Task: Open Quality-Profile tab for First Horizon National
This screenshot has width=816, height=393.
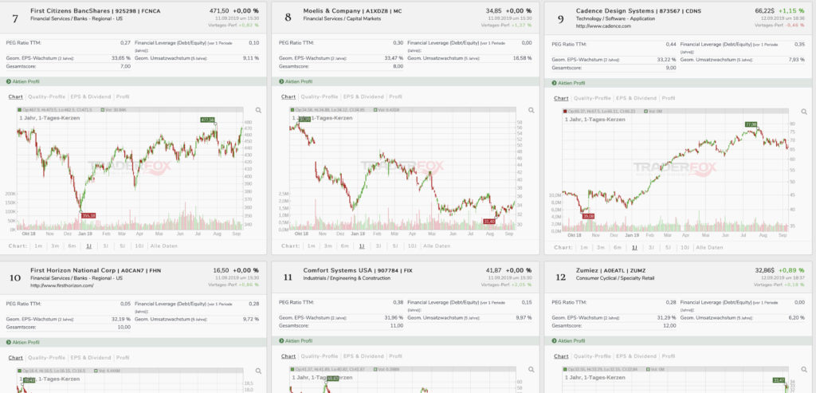Action: [46, 358]
